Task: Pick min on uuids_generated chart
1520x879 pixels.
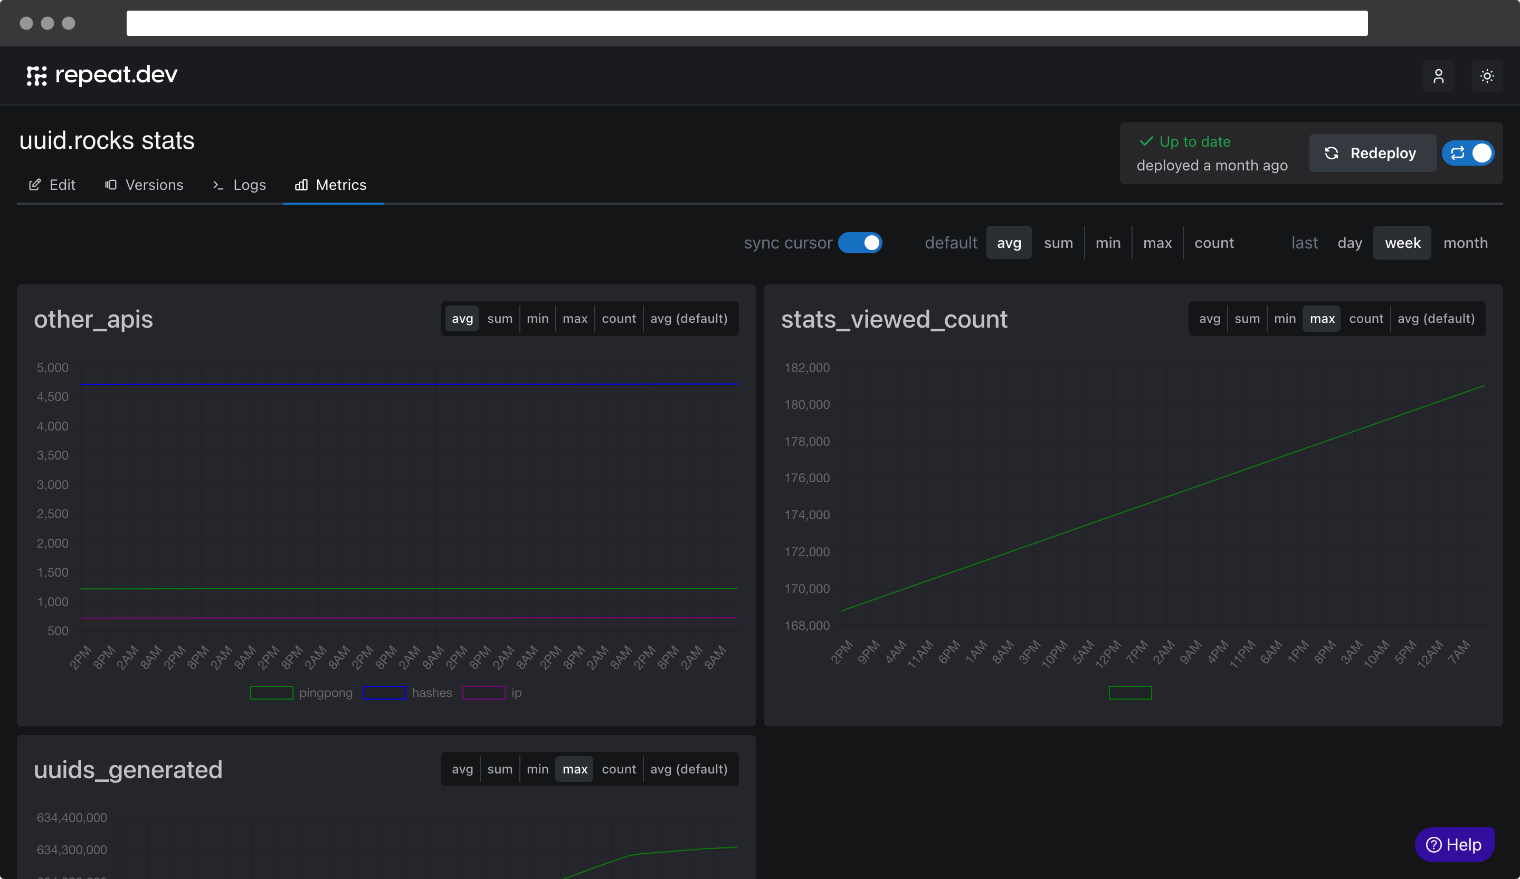Action: (537, 769)
